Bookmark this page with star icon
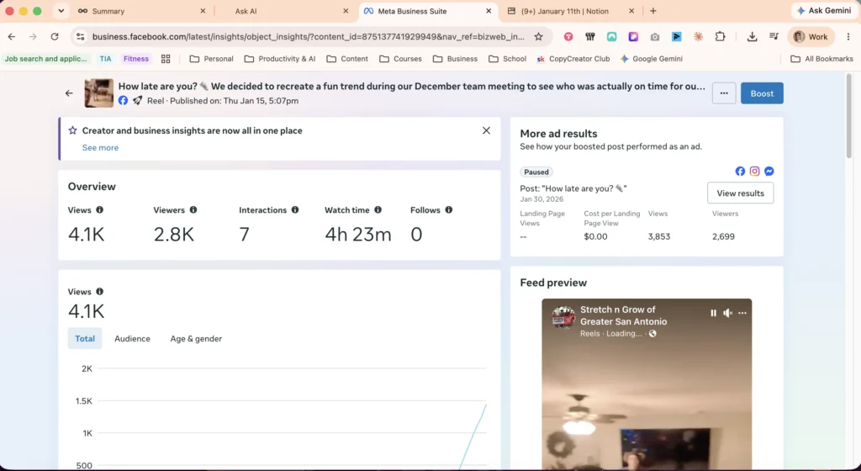This screenshot has width=861, height=471. click(x=539, y=37)
